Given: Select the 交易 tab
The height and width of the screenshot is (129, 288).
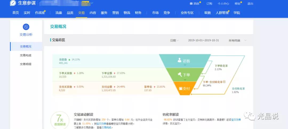Looking at the screenshot, I should (82, 13).
